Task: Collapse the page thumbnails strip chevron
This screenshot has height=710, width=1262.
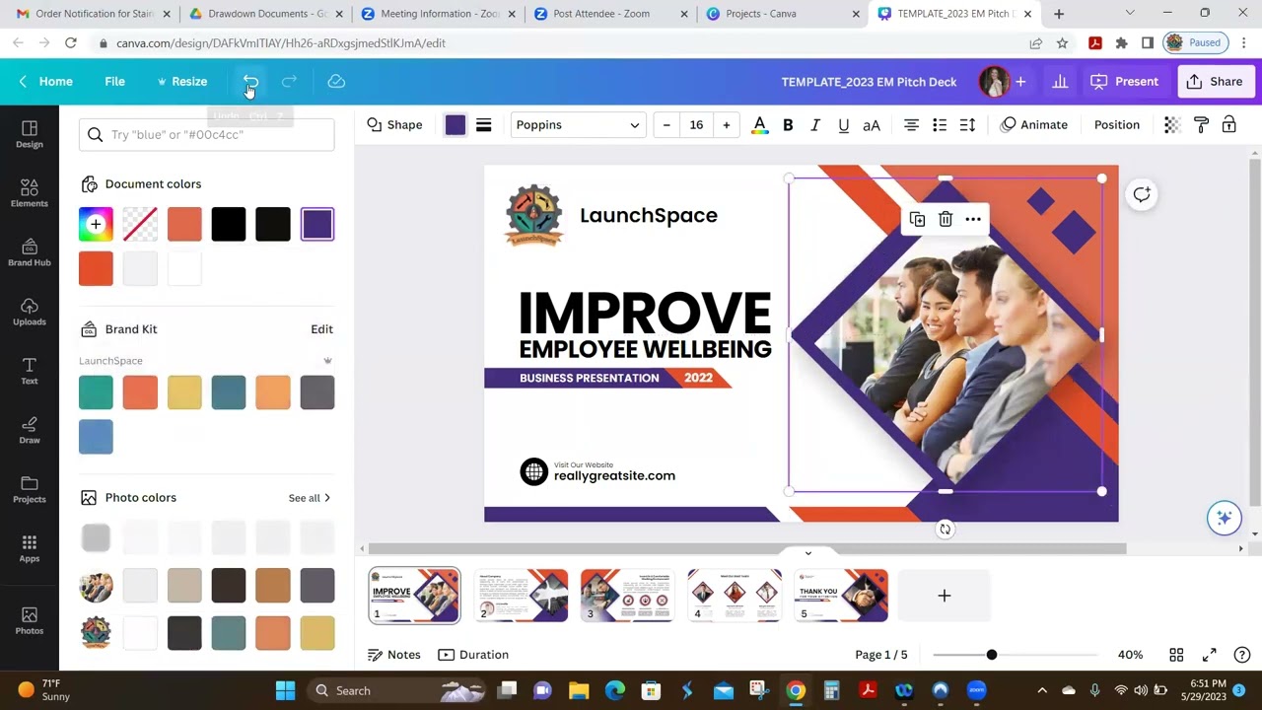Action: coord(808,553)
